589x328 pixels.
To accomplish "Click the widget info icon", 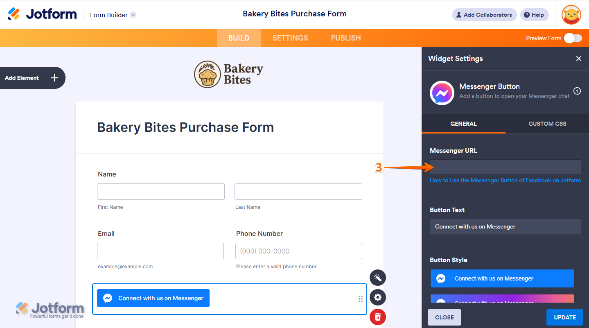I will pos(577,91).
